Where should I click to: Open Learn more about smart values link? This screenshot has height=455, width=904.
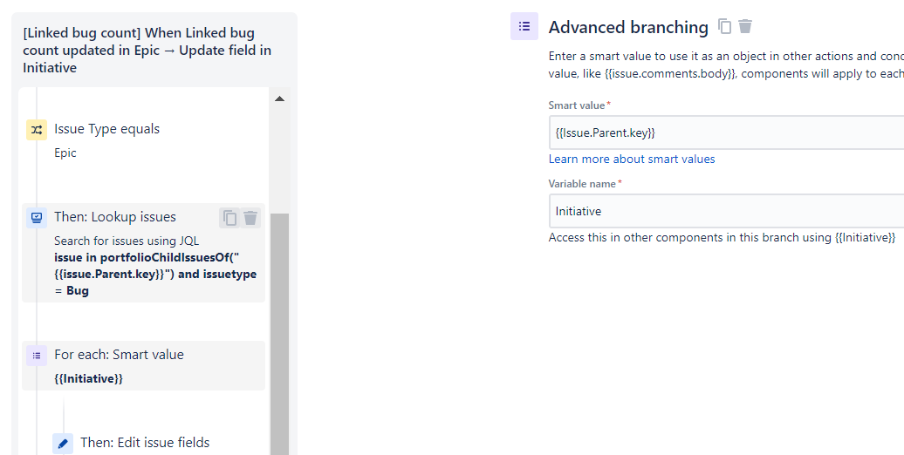point(631,159)
